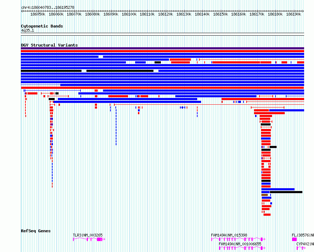The height and width of the screenshot is (252, 314).
Task: Select the magenta FLJ38576 gene box
Action: point(294,239)
